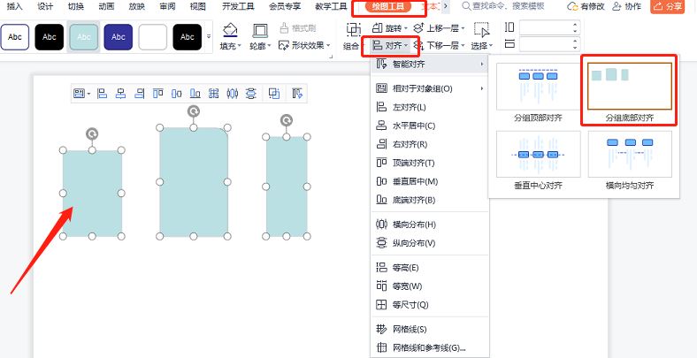697x358 pixels.
Task: Click align-left icon in floating shape toolbar
Action: click(101, 93)
